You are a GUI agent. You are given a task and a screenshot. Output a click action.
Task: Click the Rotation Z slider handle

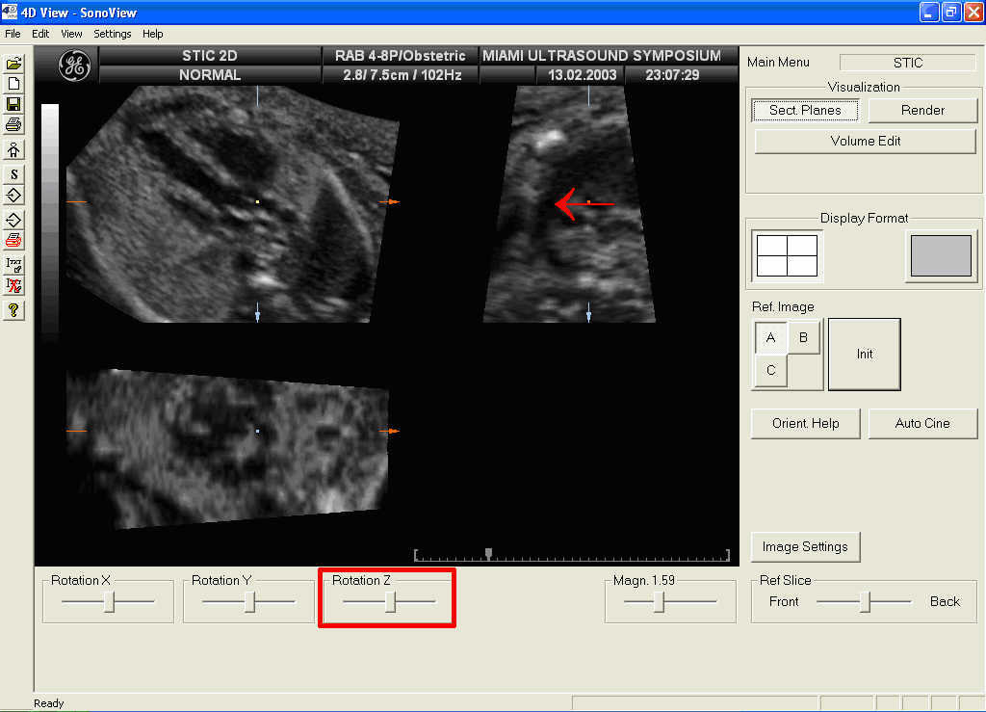pyautogui.click(x=391, y=602)
